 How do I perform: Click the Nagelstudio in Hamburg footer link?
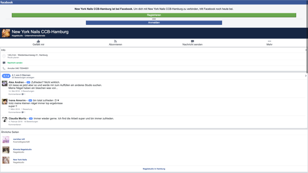(x=154, y=169)
